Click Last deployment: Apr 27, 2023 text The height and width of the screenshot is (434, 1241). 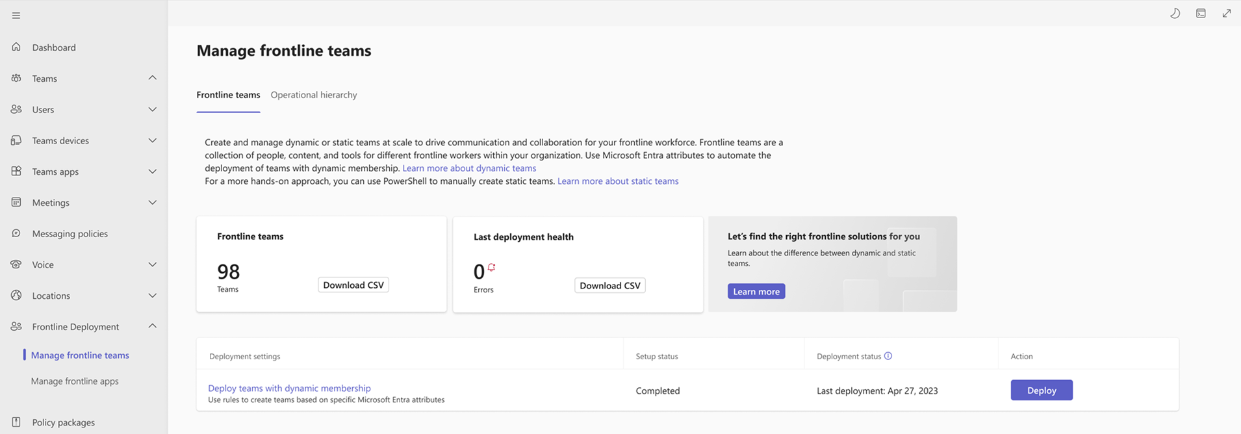tap(877, 391)
